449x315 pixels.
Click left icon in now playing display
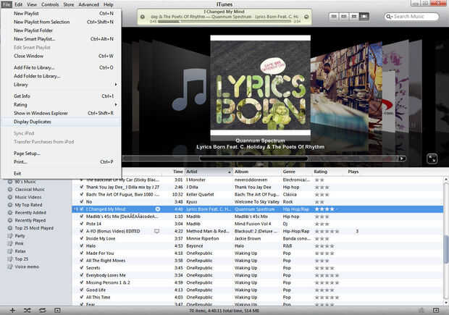(x=143, y=17)
